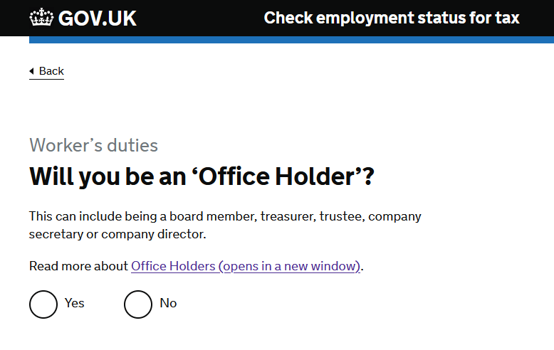Click the 'No' label text
554x350 pixels.
click(x=168, y=303)
